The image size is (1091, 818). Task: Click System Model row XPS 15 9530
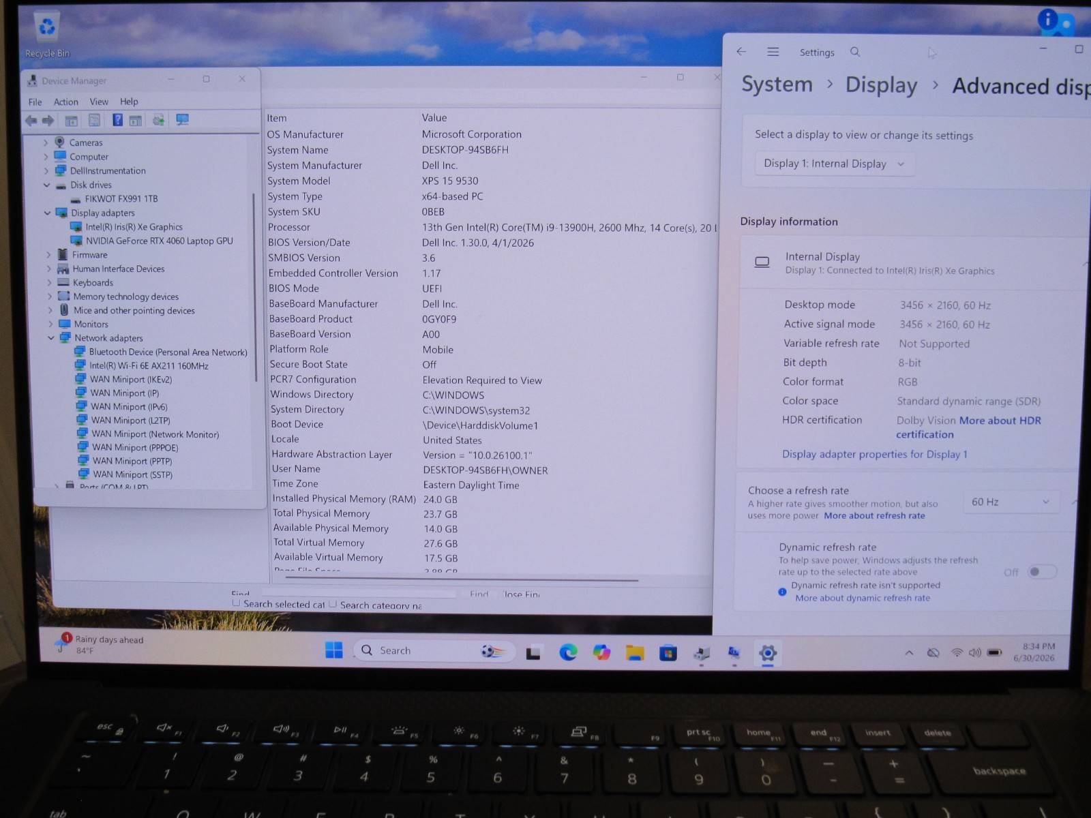491,181
